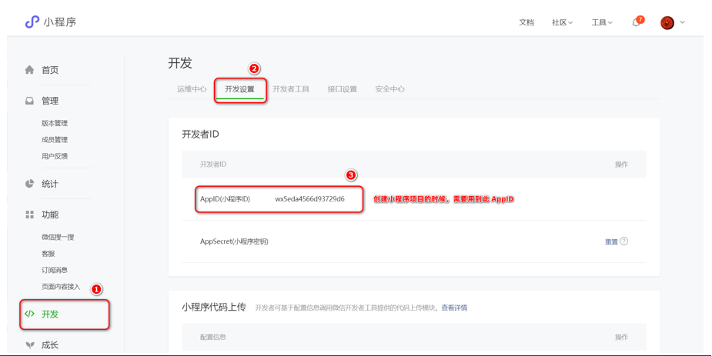The height and width of the screenshot is (356, 712).
Task: Expand the 工具 dropdown menu
Action: [601, 23]
